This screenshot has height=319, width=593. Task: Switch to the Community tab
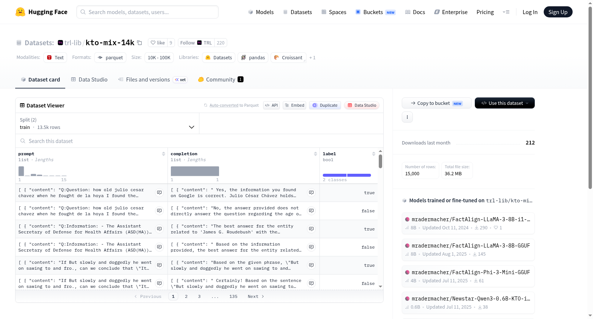(221, 80)
